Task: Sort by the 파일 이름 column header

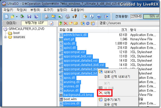Action: [84, 30]
